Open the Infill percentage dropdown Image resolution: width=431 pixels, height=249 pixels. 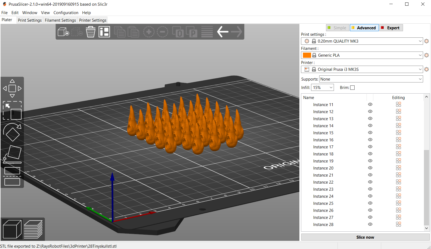(323, 88)
